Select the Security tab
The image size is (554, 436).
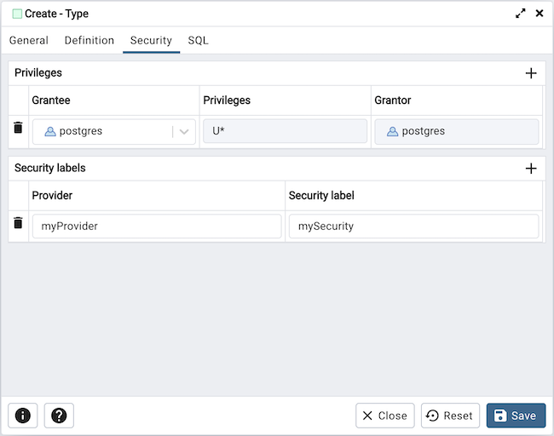click(151, 40)
